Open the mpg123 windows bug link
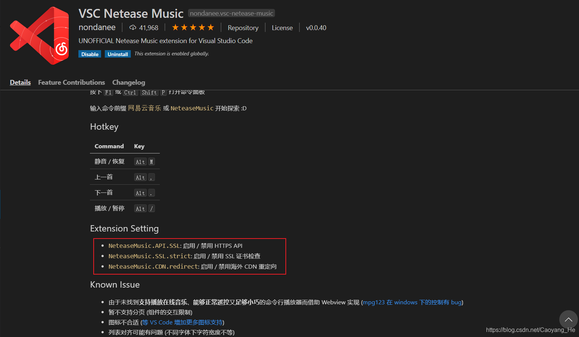The image size is (579, 337). point(412,302)
